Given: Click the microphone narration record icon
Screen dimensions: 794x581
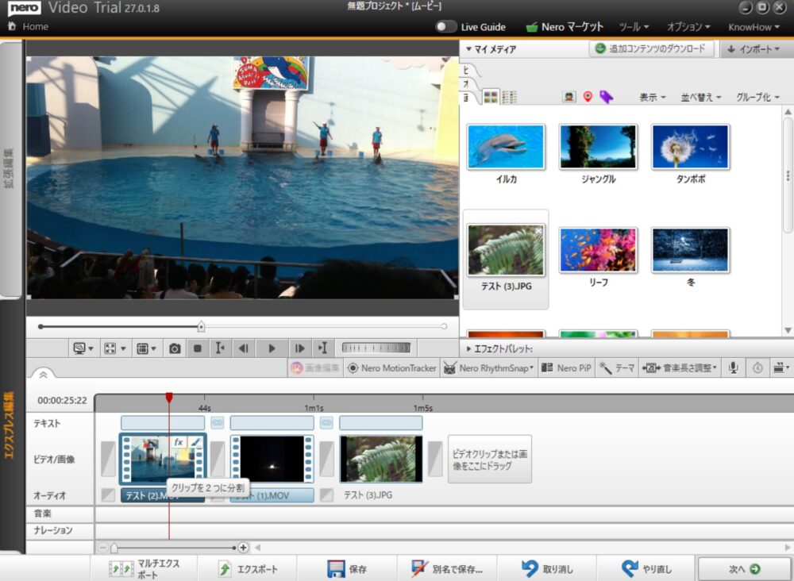Looking at the screenshot, I should tap(733, 368).
